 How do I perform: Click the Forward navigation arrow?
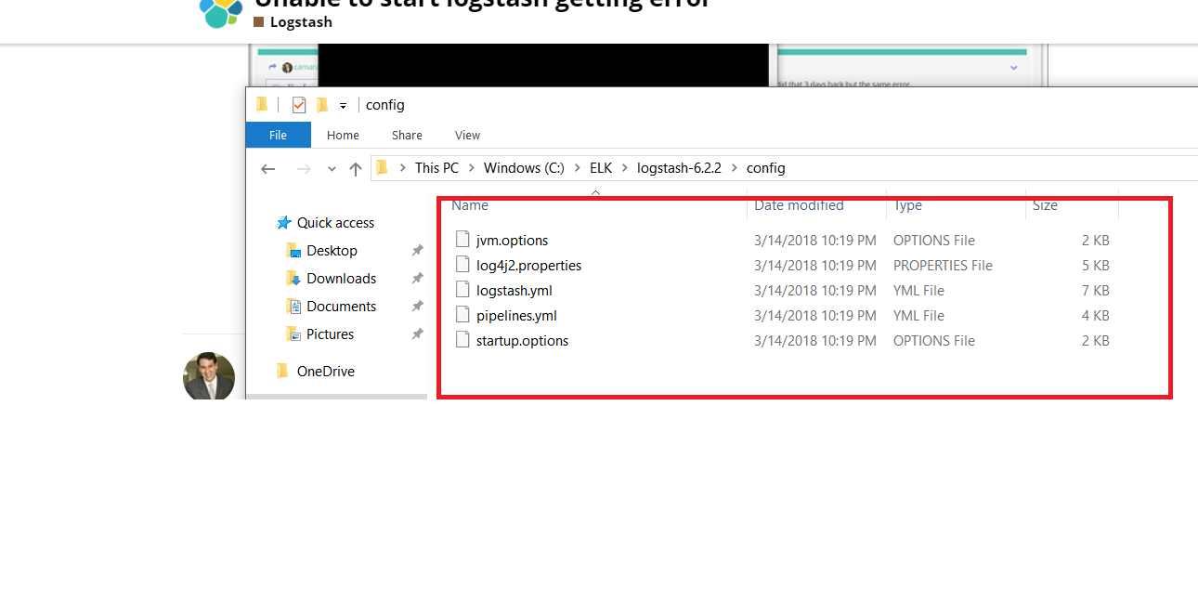303,168
